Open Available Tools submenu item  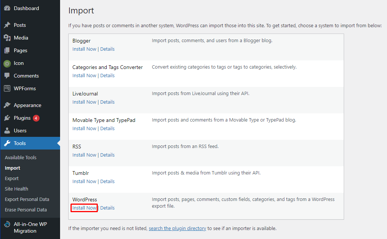point(21,157)
